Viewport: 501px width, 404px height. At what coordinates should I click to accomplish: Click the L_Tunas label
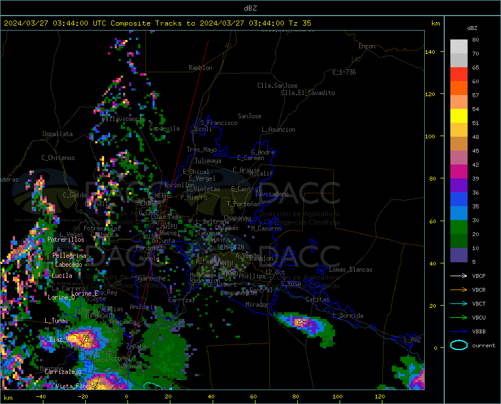click(56, 321)
